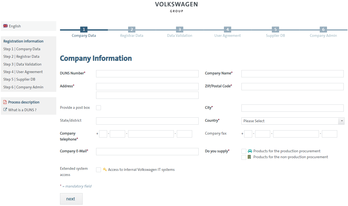Open the English language selector
348x206 pixels.
[28, 26]
